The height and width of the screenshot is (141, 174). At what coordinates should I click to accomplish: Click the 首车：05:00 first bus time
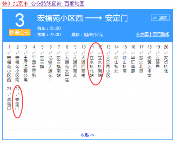(49, 28)
